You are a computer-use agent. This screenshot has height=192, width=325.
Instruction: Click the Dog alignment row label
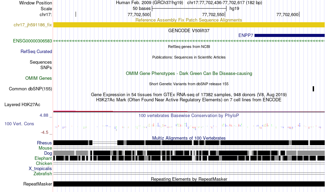click(48, 153)
